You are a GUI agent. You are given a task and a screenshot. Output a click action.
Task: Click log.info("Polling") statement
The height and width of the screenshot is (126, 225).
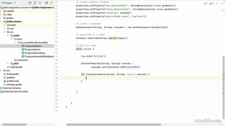[94, 56]
